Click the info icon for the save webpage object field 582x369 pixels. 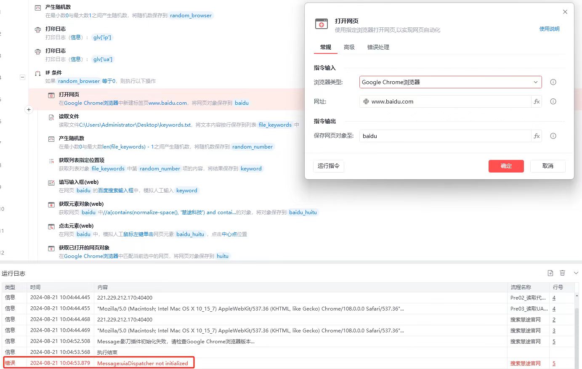553,136
